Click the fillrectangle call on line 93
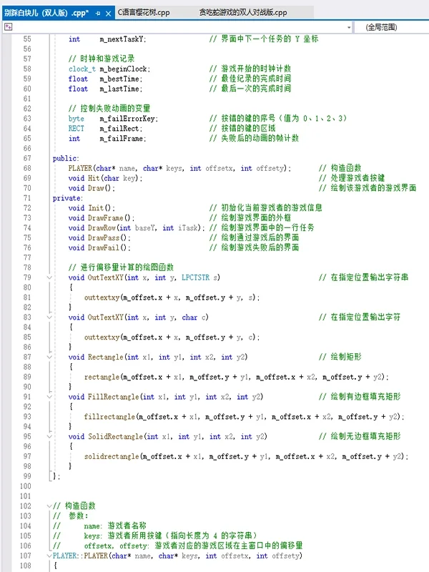This screenshot has width=429, height=572. pyautogui.click(x=109, y=417)
